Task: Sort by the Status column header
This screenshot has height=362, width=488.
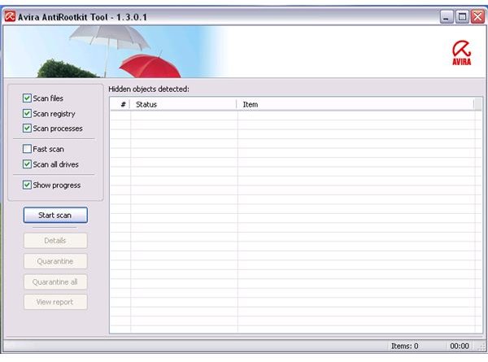Action: coord(183,104)
